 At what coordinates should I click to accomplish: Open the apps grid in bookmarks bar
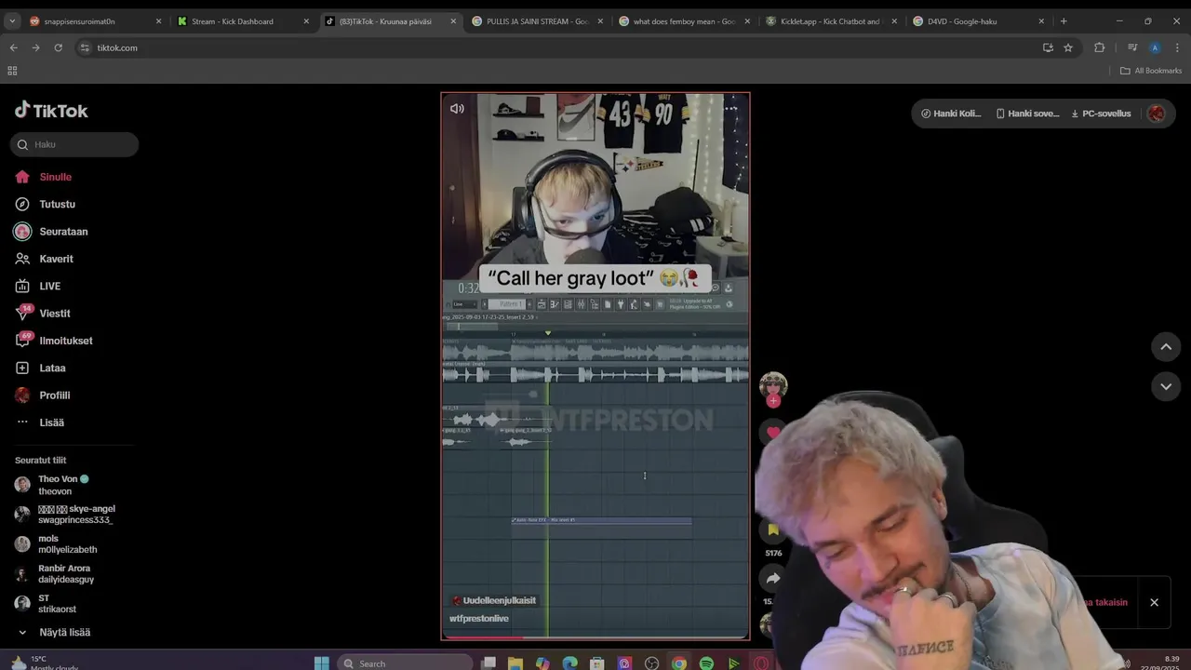pyautogui.click(x=12, y=71)
